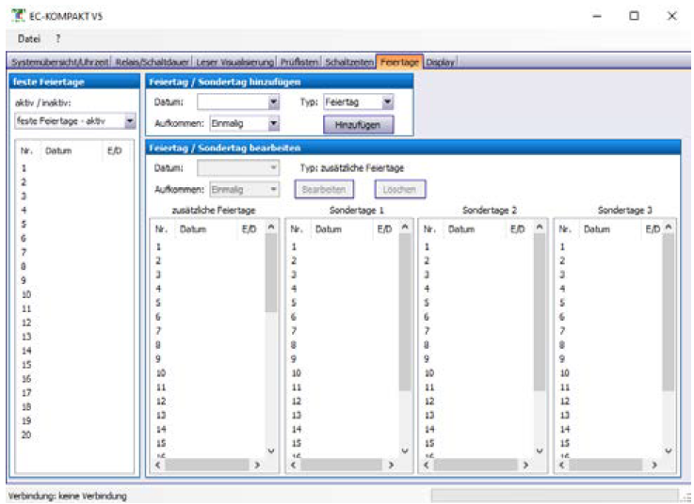
Task: Open the Datum dropdown in bearbeiten panel
Action: (x=273, y=168)
